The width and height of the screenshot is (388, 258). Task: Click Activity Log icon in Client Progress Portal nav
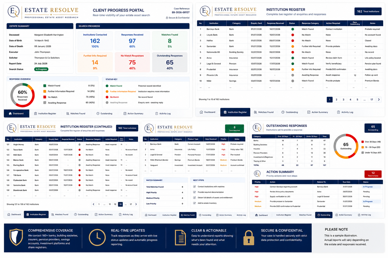coord(157,114)
